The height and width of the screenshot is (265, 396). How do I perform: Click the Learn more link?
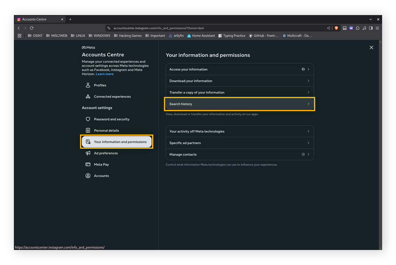[x=105, y=74]
